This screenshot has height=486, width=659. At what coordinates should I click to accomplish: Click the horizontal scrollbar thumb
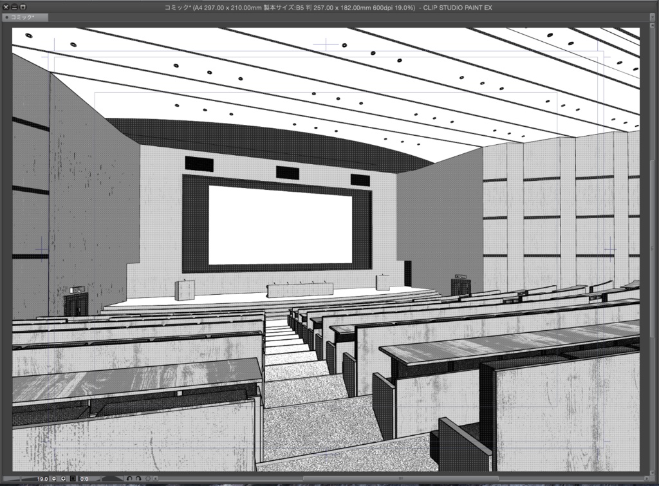click(x=400, y=478)
